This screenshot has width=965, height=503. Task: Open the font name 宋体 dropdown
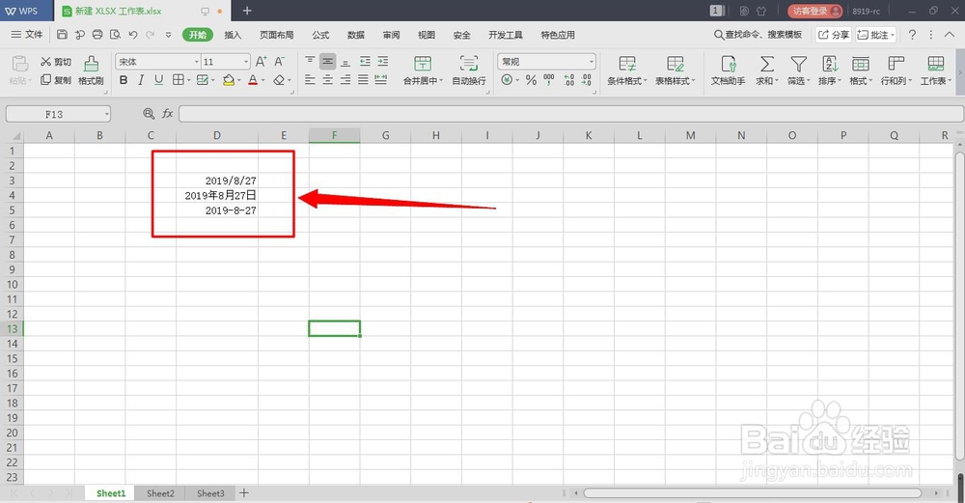[196, 62]
